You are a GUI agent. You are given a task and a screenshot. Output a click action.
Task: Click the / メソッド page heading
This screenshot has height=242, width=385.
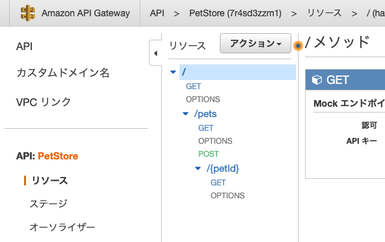(337, 42)
